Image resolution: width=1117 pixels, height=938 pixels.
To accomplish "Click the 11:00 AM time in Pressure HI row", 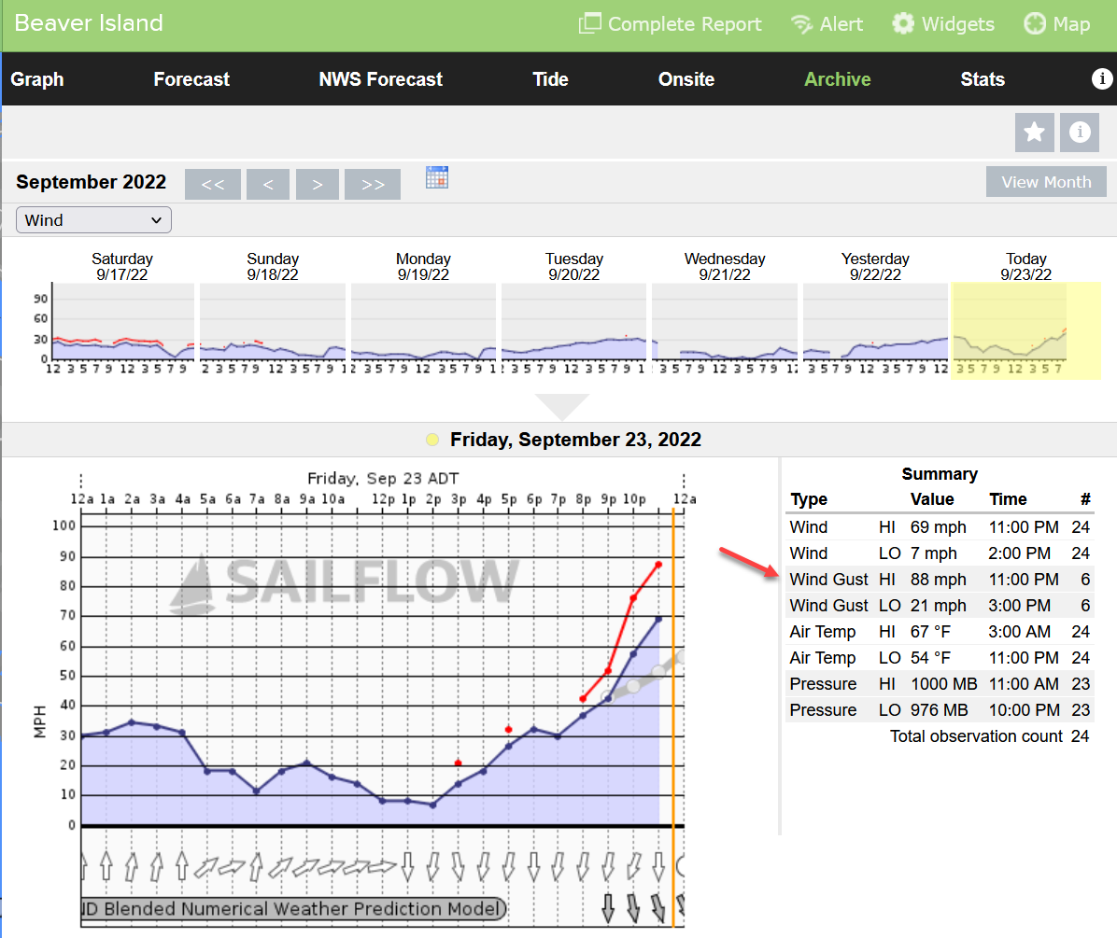I will tap(1024, 684).
